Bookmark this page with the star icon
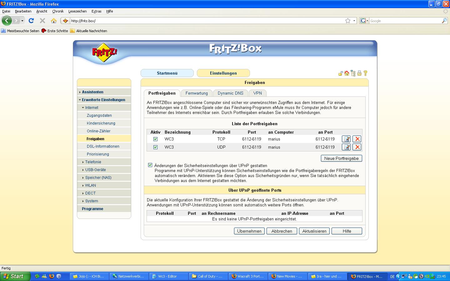The height and width of the screenshot is (281, 450). click(348, 21)
